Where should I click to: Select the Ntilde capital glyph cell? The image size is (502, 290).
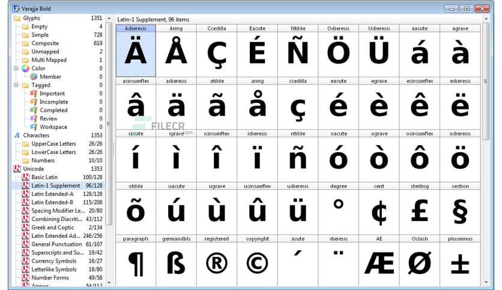pos(298,51)
